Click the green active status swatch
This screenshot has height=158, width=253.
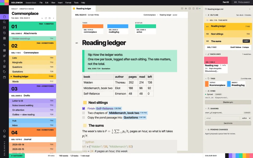click(145, 29)
